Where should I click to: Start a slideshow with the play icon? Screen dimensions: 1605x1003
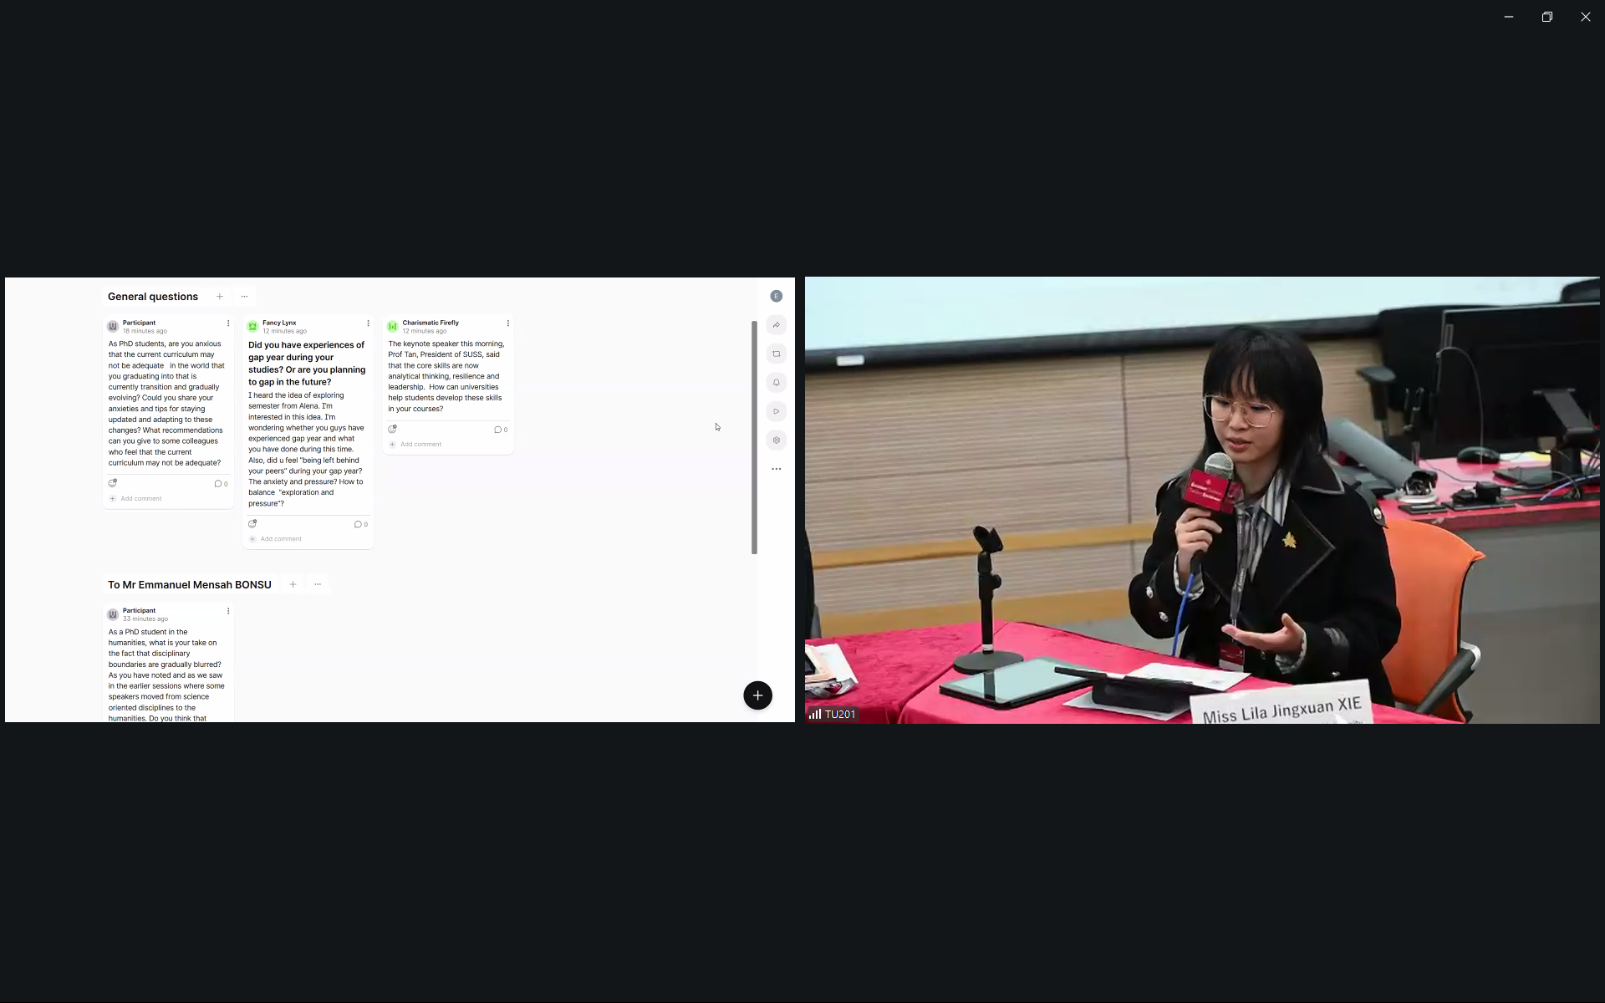[x=776, y=411]
